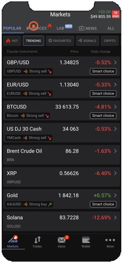Tap Smart choice button on EUR/USD
This screenshot has height=263, width=123.
pyautogui.click(x=103, y=94)
